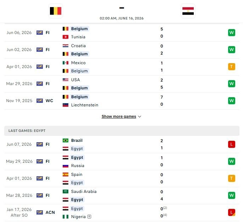Image resolution: width=243 pixels, height=222 pixels.
Task: Click the green W badge for Saudi Arabia vs Egypt
Action: point(232,195)
